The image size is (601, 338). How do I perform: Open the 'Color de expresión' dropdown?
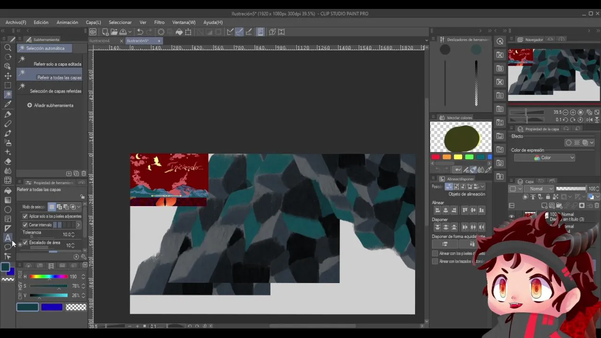tap(544, 158)
